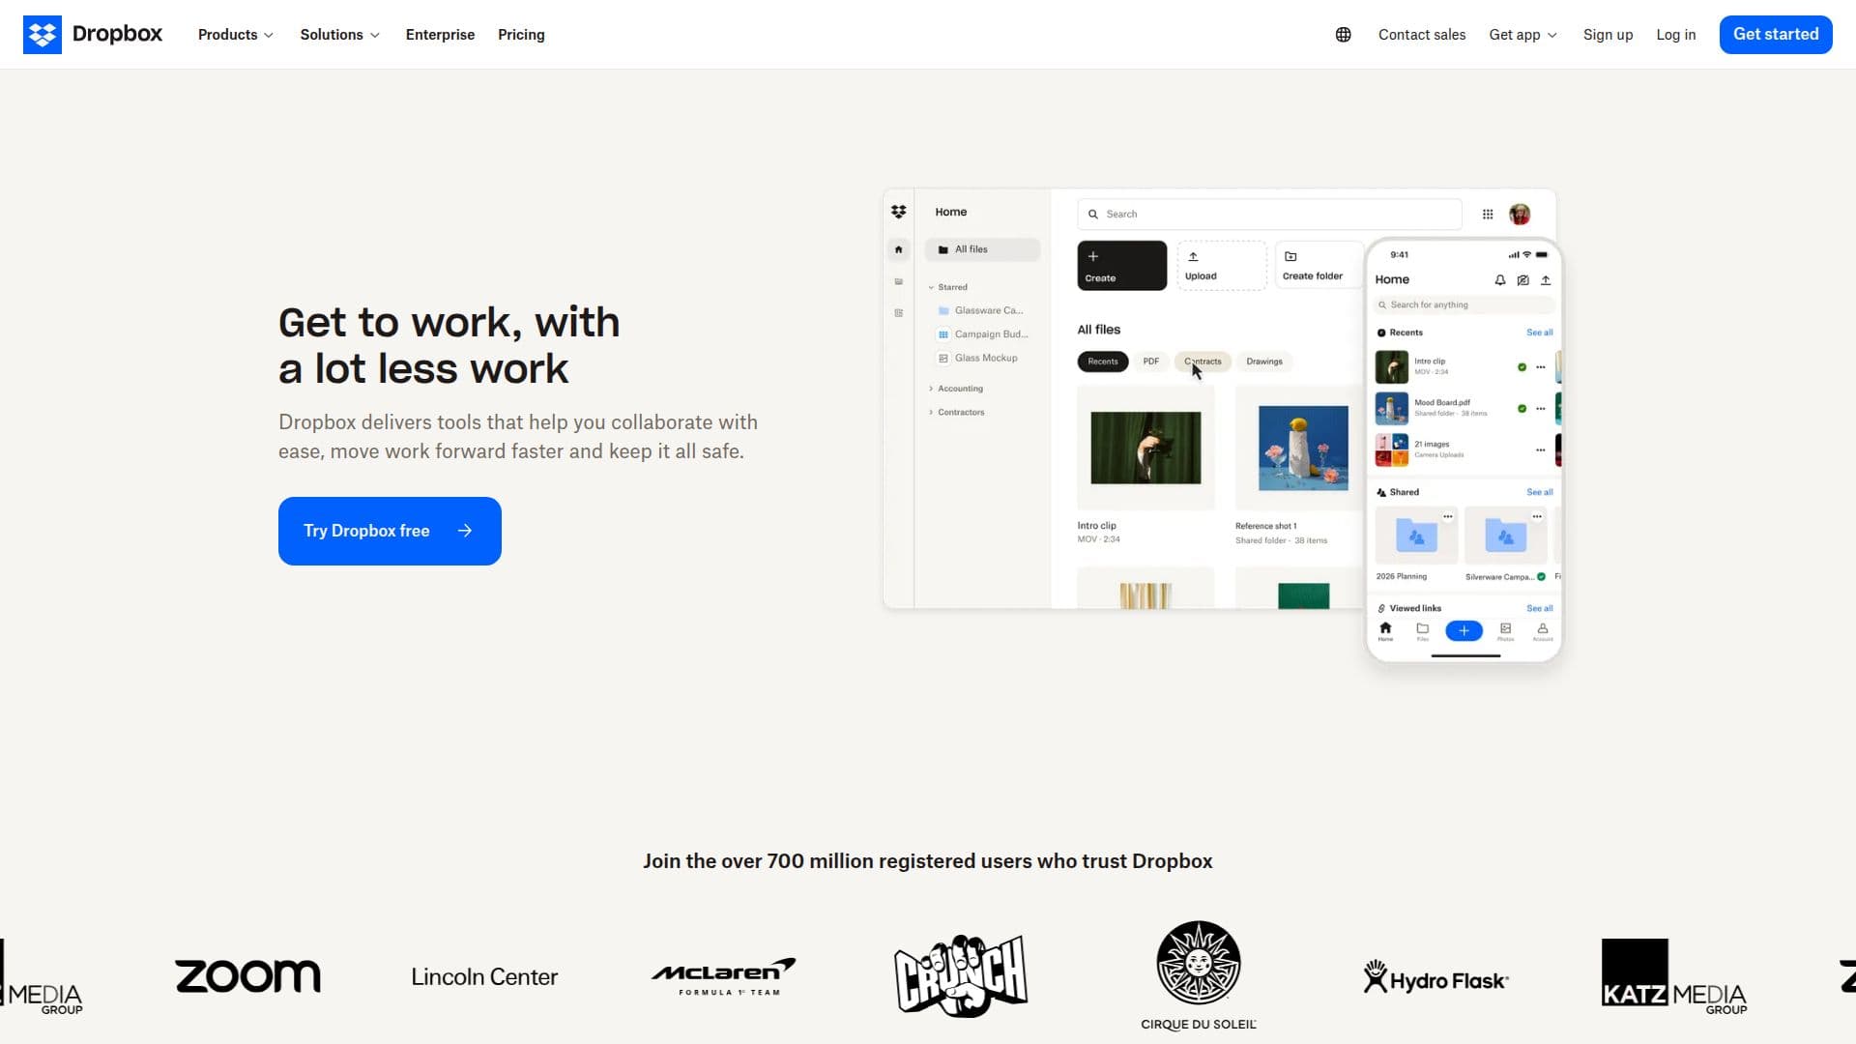Tap the phone Files tab icon

click(x=1422, y=631)
